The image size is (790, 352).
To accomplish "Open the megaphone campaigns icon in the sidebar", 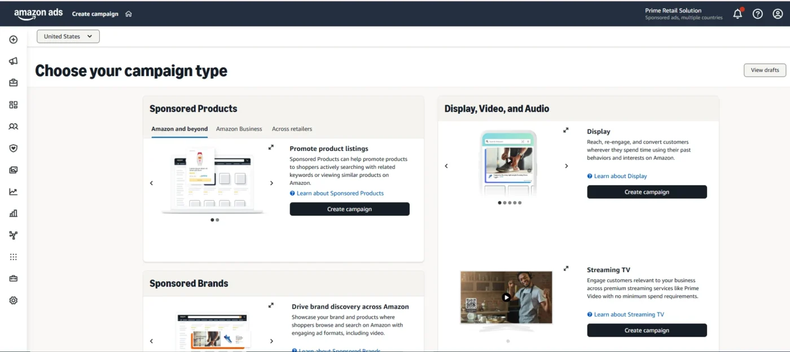I will click(14, 61).
